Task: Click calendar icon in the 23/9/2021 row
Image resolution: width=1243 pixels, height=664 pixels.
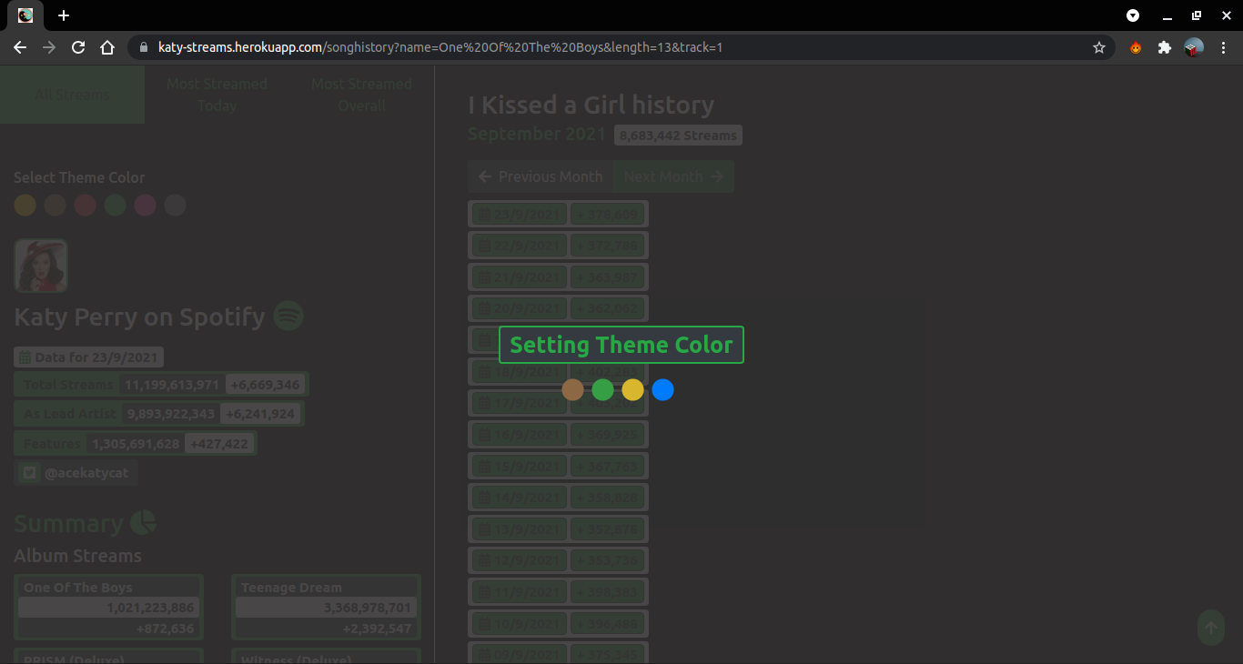Action: (x=485, y=215)
